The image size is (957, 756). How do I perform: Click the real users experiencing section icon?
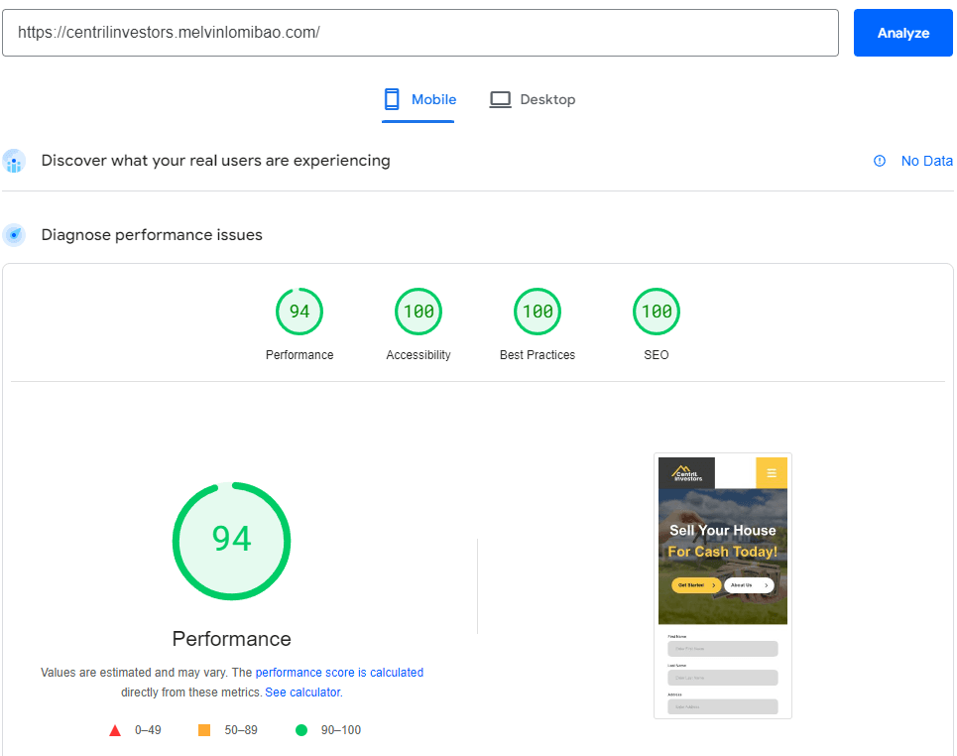coord(14,161)
